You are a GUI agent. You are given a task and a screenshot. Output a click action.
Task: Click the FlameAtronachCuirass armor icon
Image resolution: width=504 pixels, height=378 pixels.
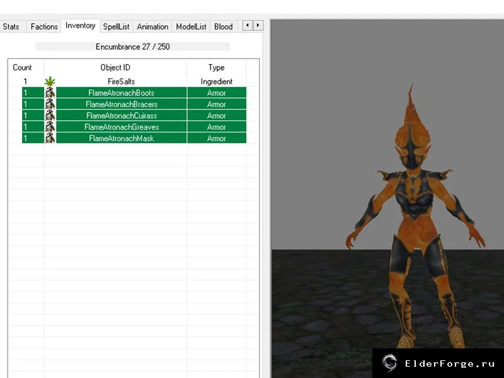tap(50, 115)
